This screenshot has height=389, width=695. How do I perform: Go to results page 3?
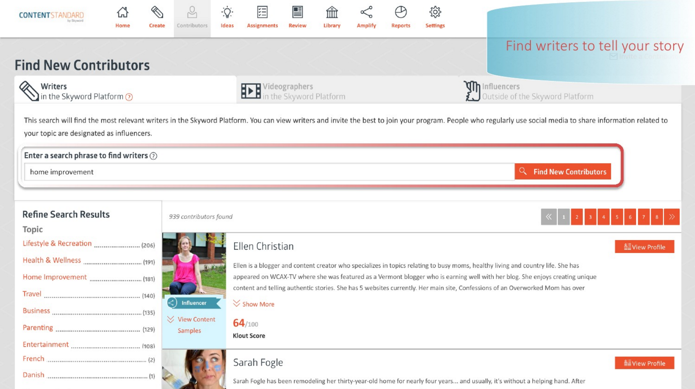590,217
